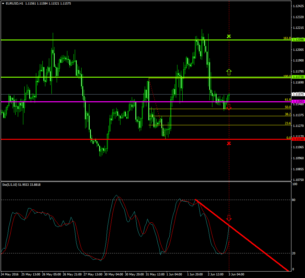305x278 pixels.
Task: Click the green 161.8 Fibonacci resistance line
Action: [97, 40]
